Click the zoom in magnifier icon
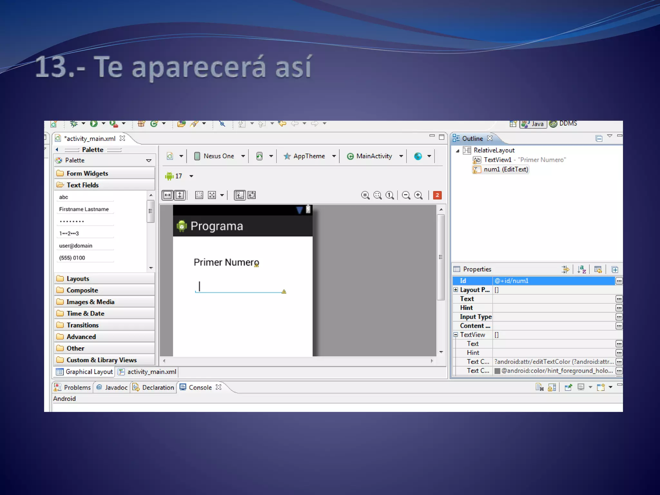 pyautogui.click(x=418, y=195)
